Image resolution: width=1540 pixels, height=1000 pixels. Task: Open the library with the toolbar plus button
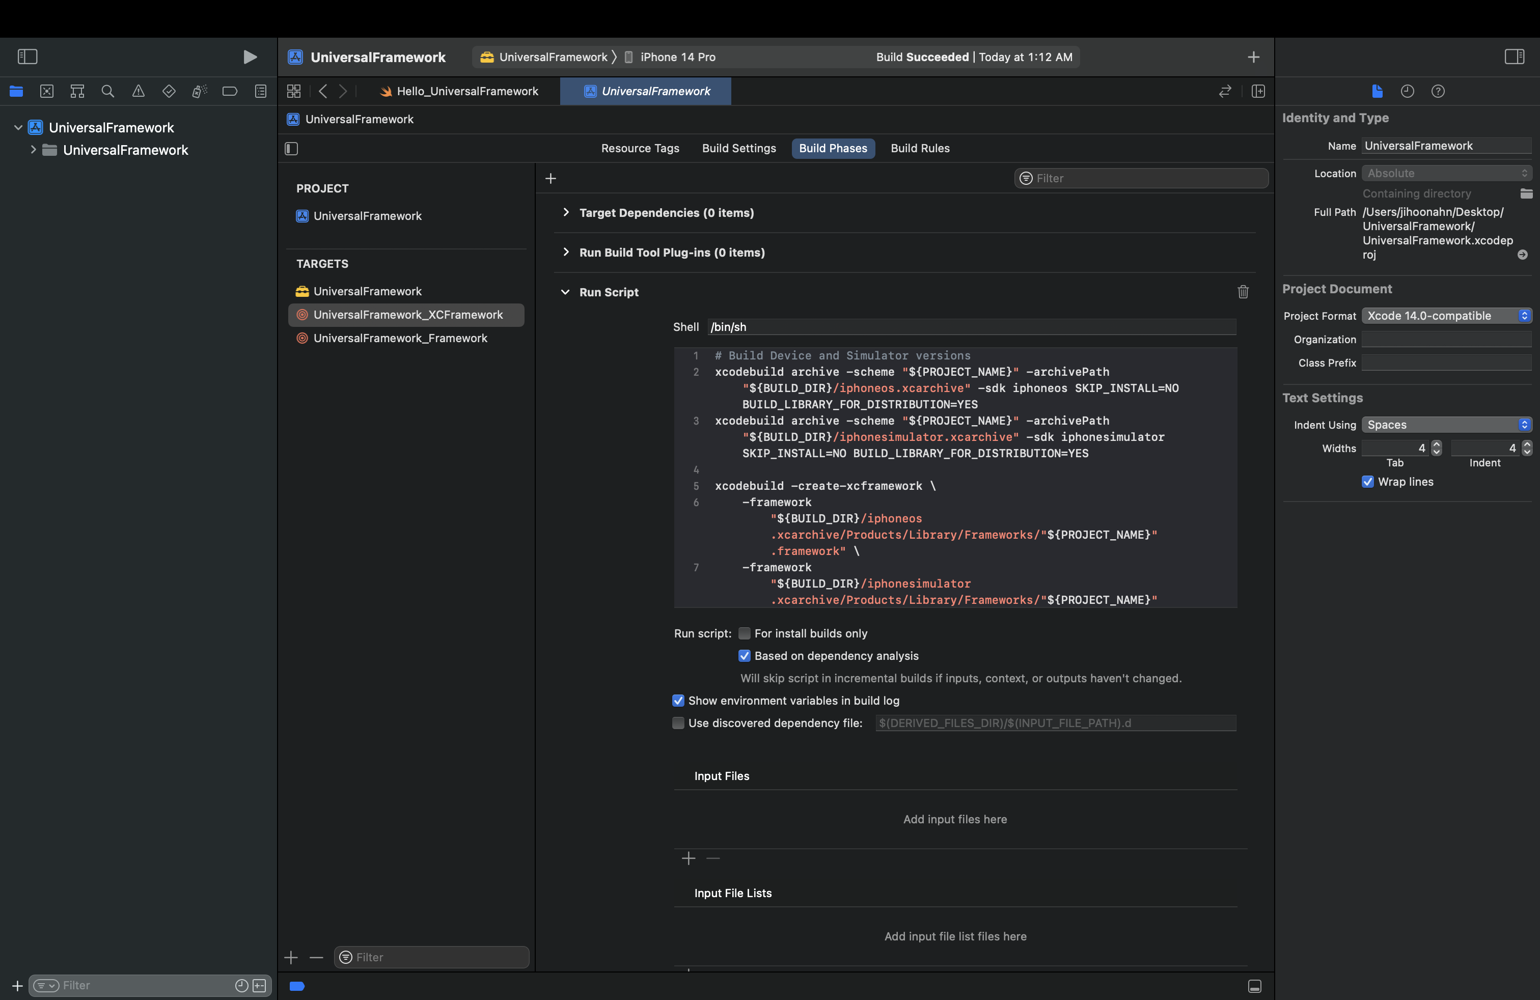click(x=1253, y=57)
